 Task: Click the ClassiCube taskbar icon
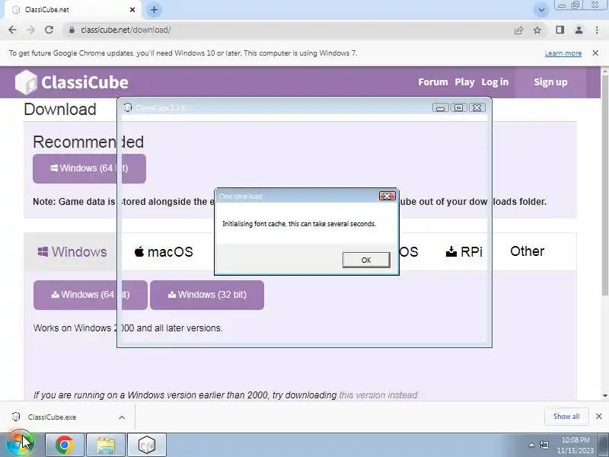coord(147,445)
